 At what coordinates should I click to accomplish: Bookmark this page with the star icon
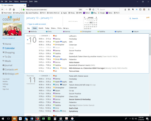pyautogui.click(x=93, y=9)
